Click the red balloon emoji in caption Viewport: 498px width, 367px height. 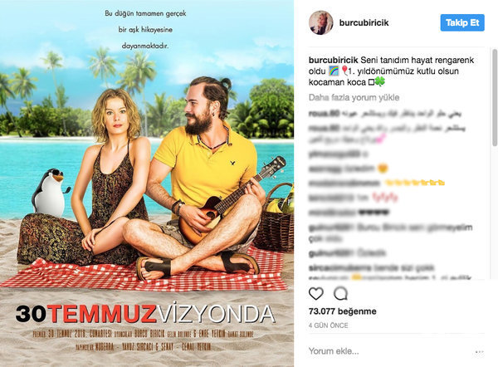344,71
